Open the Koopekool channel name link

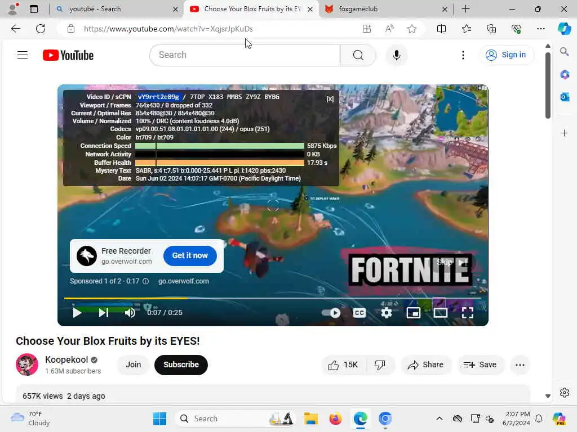pos(66,359)
